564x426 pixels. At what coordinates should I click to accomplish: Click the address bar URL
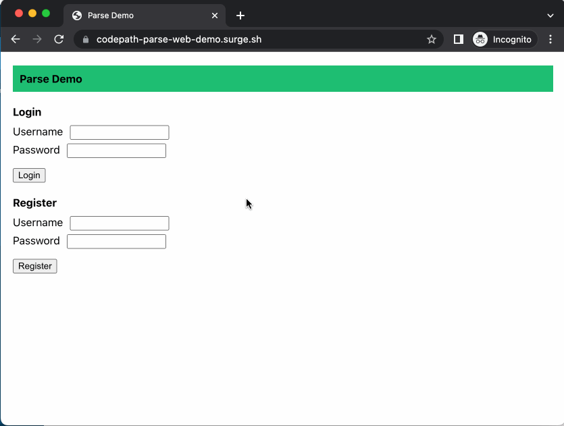tap(179, 39)
